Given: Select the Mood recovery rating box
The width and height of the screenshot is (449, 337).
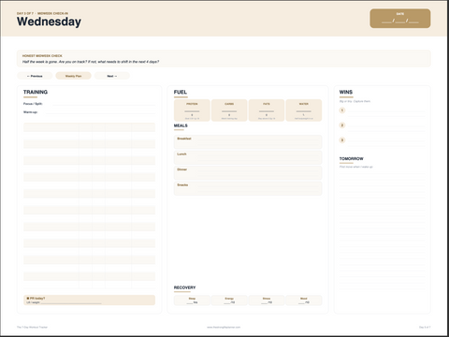Looking at the screenshot, I should 304,300.
